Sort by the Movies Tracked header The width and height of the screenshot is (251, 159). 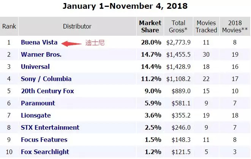click(x=206, y=26)
